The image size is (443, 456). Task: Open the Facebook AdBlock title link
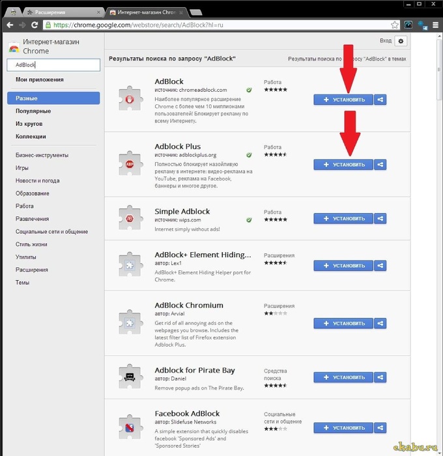pyautogui.click(x=187, y=414)
